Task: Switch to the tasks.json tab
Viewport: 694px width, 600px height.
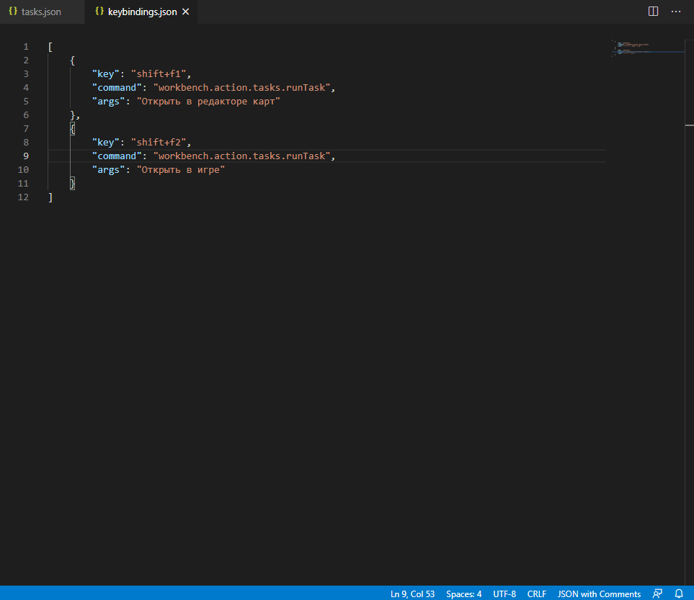Action: [x=42, y=12]
